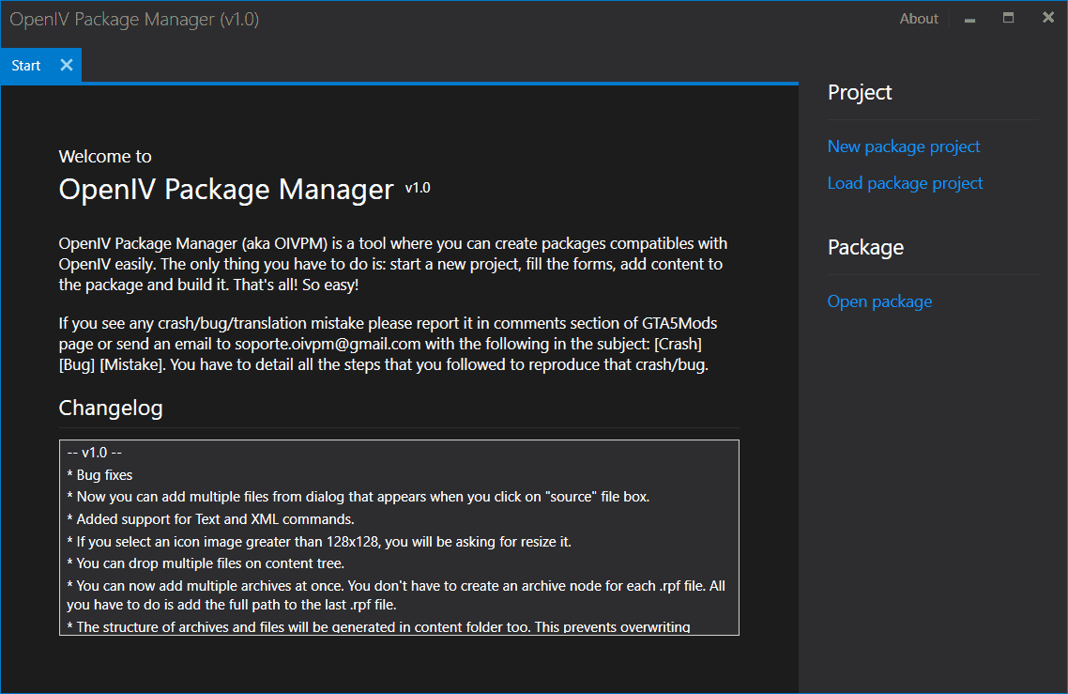Maximize the OpenIV Package Manager window
Viewport: 1068px width, 694px height.
point(1008,19)
